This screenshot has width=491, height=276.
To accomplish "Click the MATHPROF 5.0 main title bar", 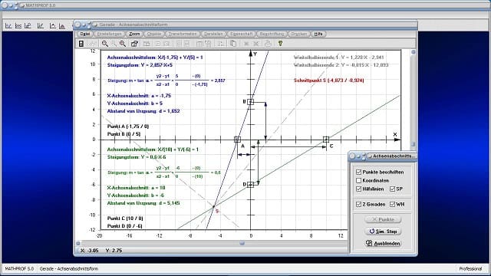I will [245, 5].
